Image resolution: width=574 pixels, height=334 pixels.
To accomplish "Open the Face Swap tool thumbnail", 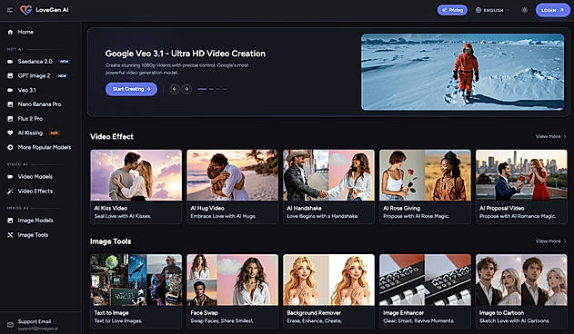I will click(x=233, y=280).
